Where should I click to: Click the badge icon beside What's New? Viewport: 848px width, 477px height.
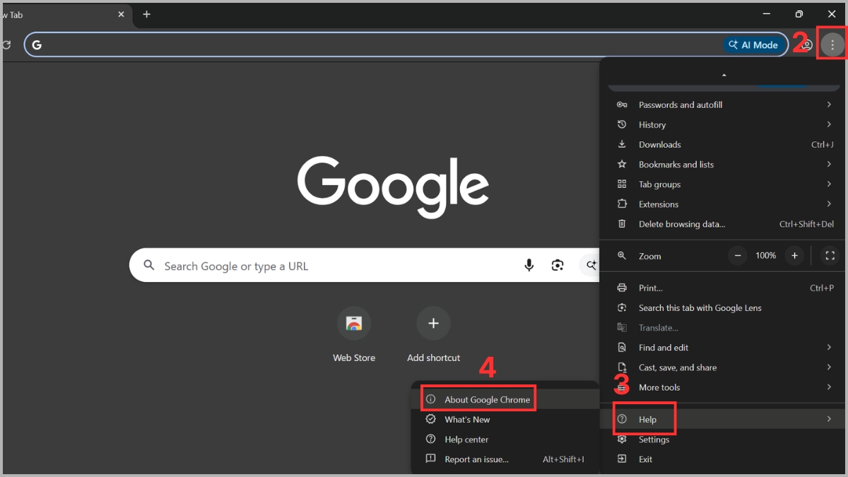coord(430,419)
